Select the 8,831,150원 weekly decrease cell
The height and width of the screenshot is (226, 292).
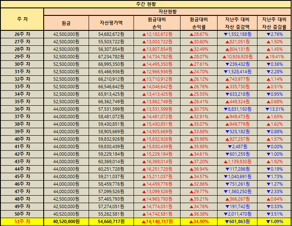pyautogui.click(x=237, y=109)
